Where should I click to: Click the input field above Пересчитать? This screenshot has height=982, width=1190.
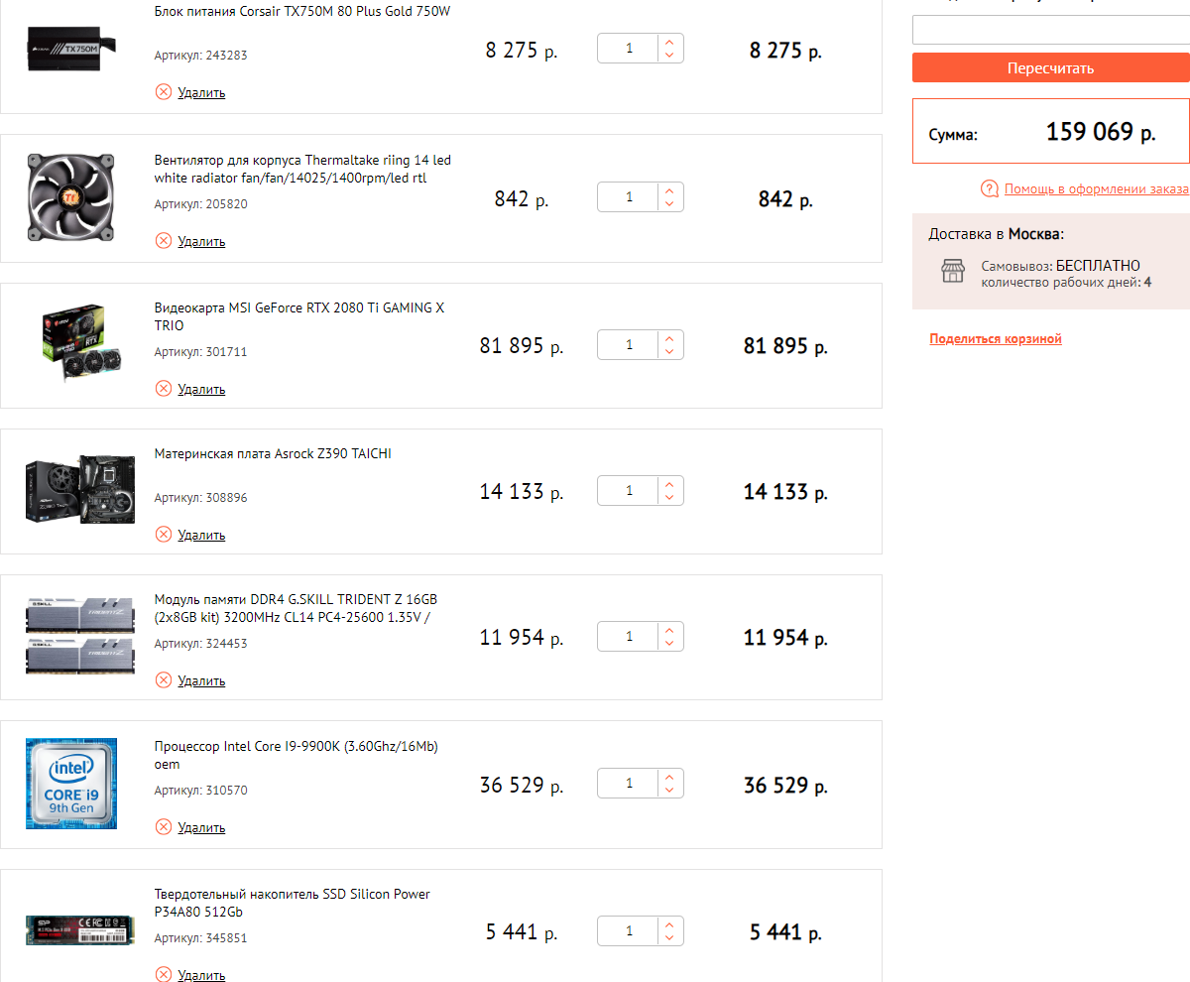(x=1051, y=30)
